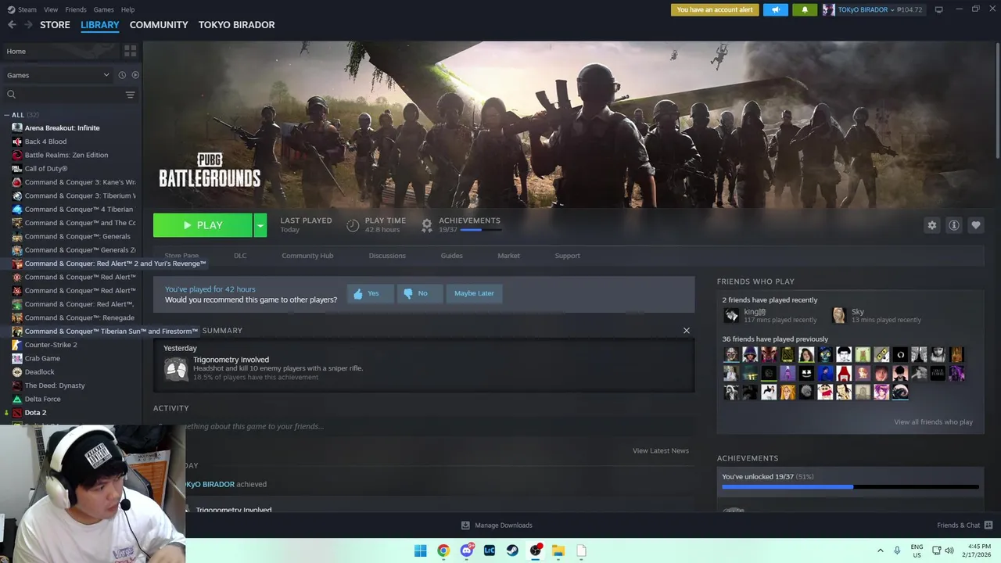Toggle sort by recent activity clock
Screen dimensions: 1001x563
122,75
